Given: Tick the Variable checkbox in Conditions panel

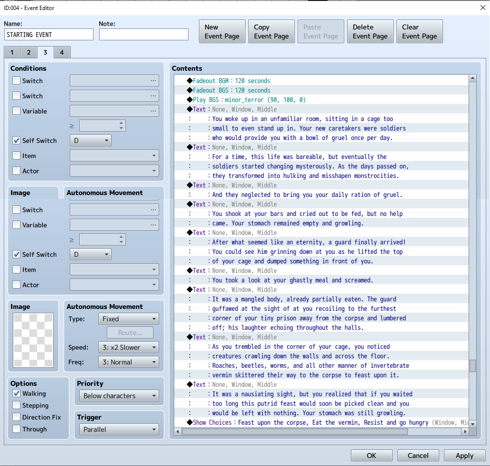Looking at the screenshot, I should coord(16,111).
